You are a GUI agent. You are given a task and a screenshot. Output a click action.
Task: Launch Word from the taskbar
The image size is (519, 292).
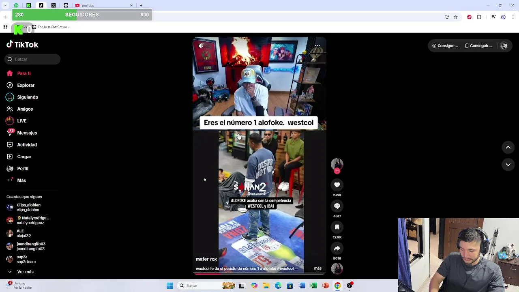(302, 286)
